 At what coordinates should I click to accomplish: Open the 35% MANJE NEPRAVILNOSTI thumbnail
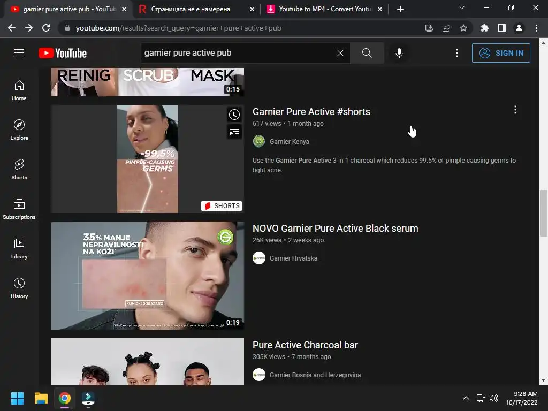click(x=148, y=276)
